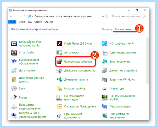This screenshot has height=128, width=157.
Task: Open the Программы по умолчанию icon
Action: click(104, 115)
